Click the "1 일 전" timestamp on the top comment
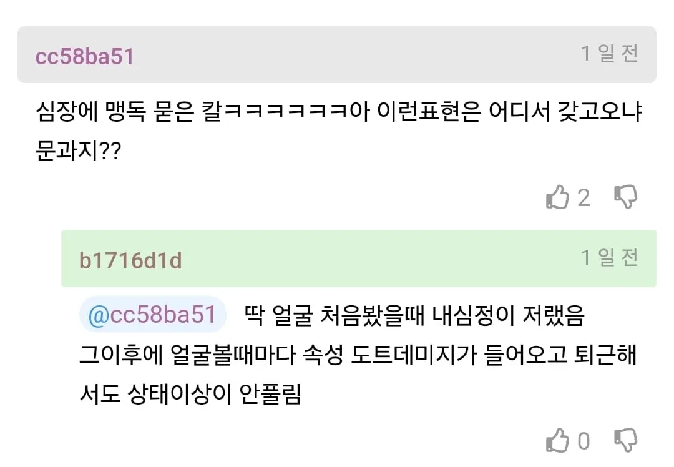Image resolution: width=674 pixels, height=467 pixels. (x=610, y=54)
